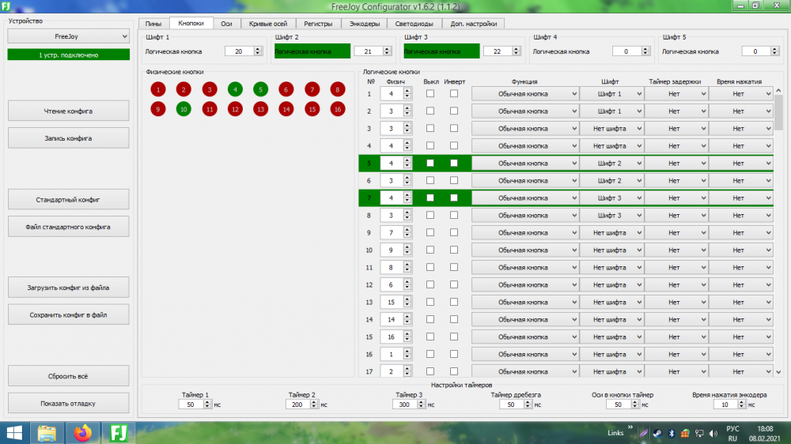791x444 pixels.
Task: Open Функция dropdown for logical button 1
Action: pyautogui.click(x=525, y=94)
